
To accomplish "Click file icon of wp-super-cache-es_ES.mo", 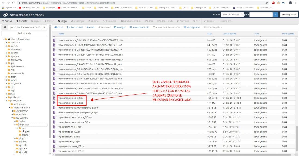I will point(54,146).
